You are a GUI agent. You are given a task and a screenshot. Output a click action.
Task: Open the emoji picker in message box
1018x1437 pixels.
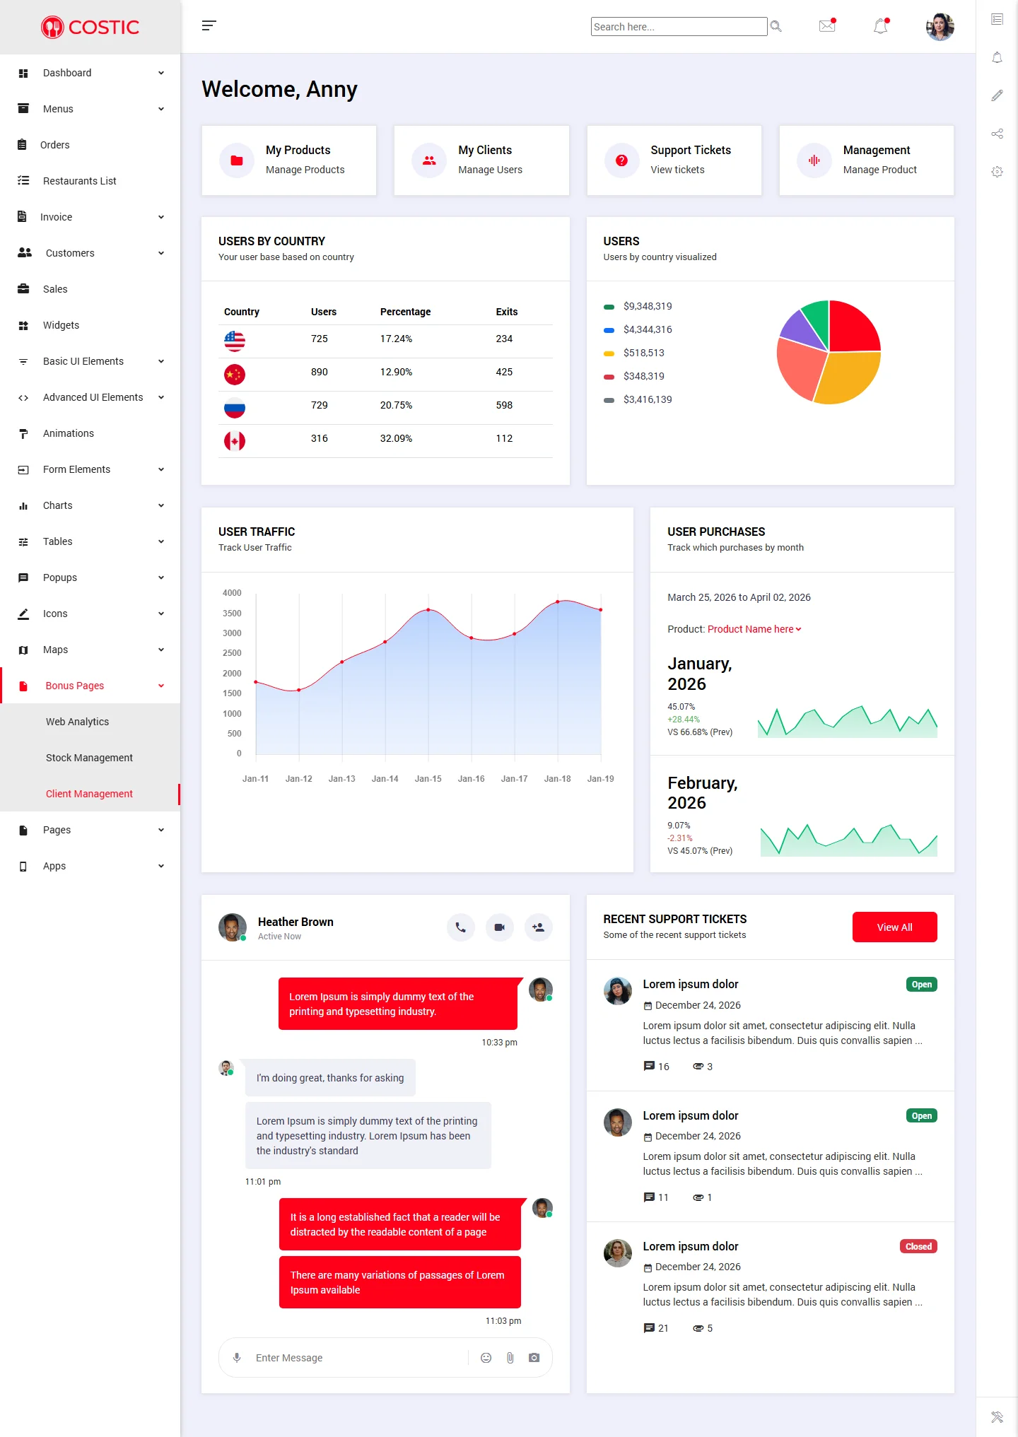coord(486,1358)
